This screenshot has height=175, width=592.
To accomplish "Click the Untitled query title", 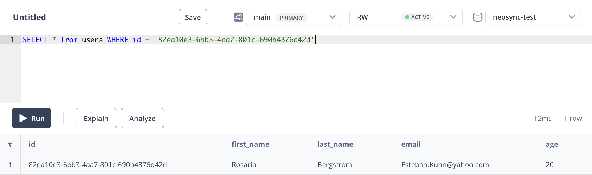I will tap(29, 17).
